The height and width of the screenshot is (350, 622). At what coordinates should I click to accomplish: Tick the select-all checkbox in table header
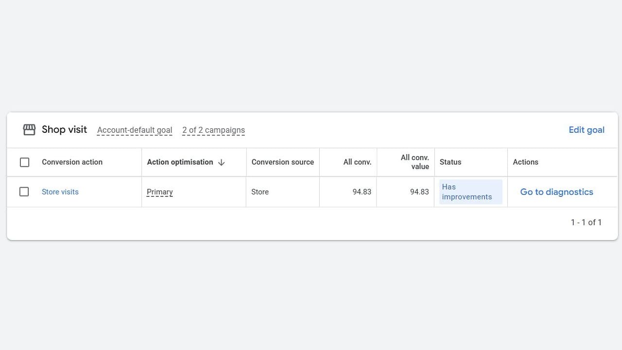coord(24,162)
